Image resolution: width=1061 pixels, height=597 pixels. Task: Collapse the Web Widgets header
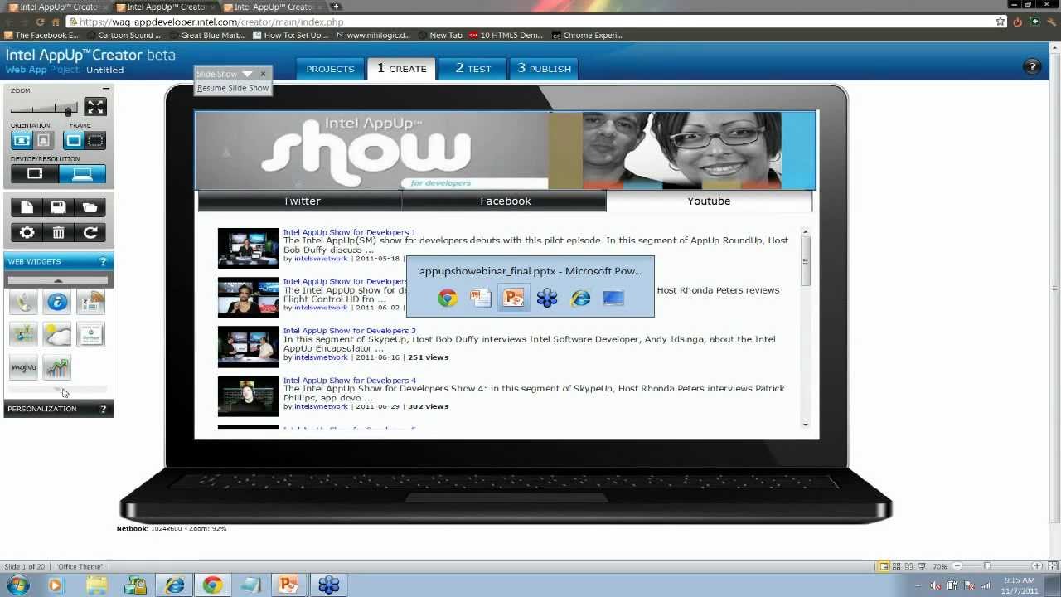point(58,261)
